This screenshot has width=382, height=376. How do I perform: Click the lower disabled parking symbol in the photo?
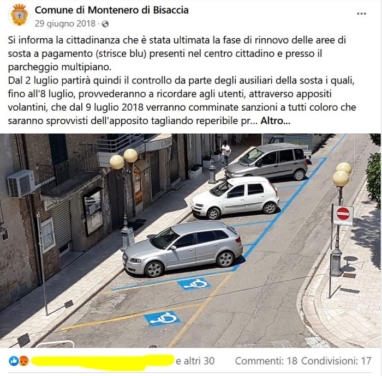162,318
